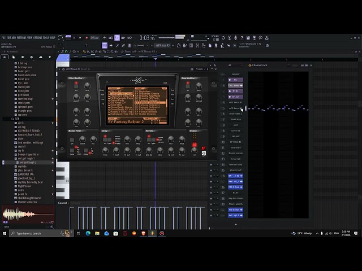362x271 pixels.
Task: Open the FILE menu
Action: click(x=3, y=38)
